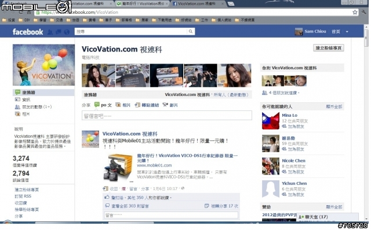Subscribe via the RSS link
Image resolution: width=371 pixels, height=230 pixels.
pyautogui.click(x=23, y=196)
